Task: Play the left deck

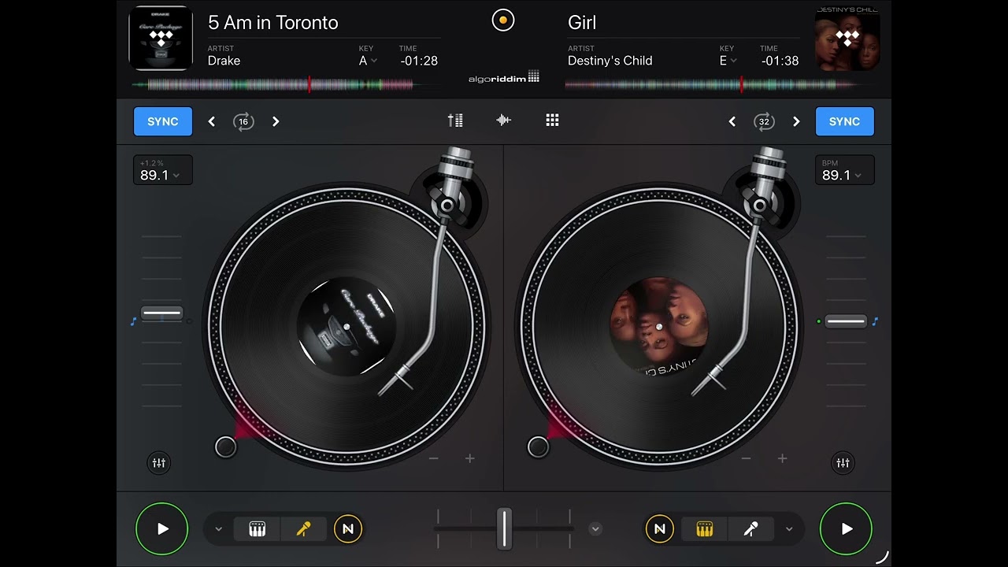Action: tap(162, 529)
